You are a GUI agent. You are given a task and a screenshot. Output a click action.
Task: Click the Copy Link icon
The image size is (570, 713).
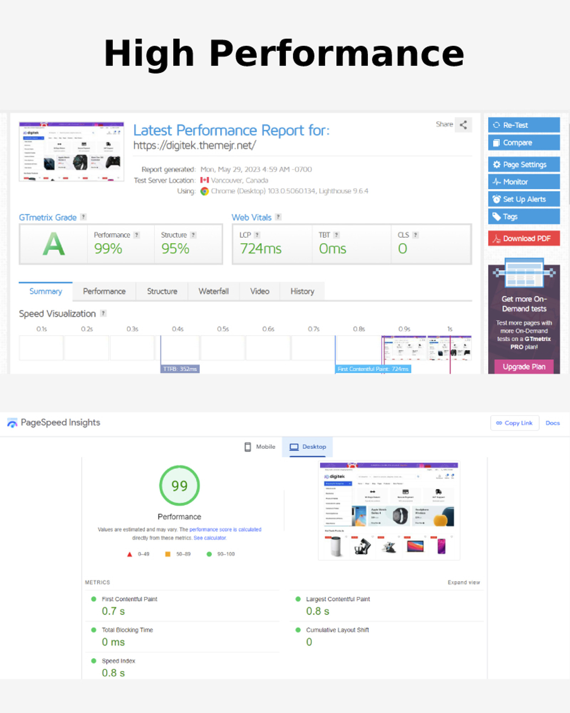click(500, 423)
